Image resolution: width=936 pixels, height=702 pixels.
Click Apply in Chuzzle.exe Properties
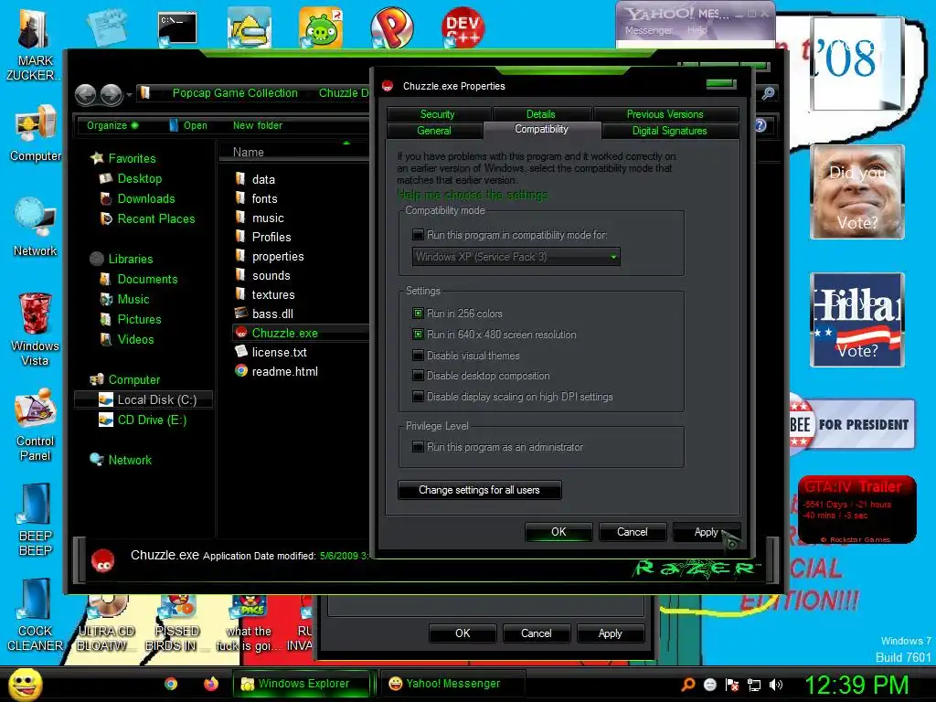tap(707, 532)
